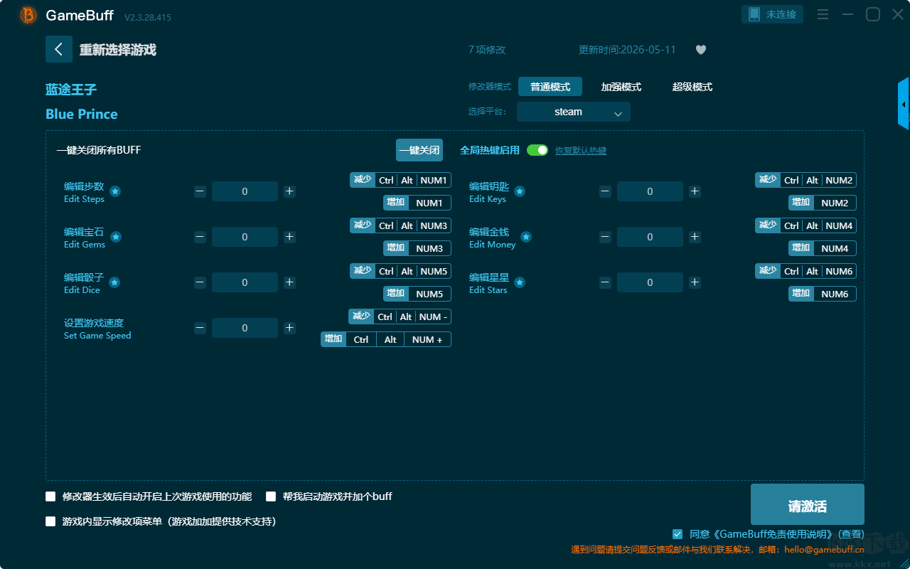Increase Edit Keys with plus button
This screenshot has height=569, width=910.
[695, 191]
